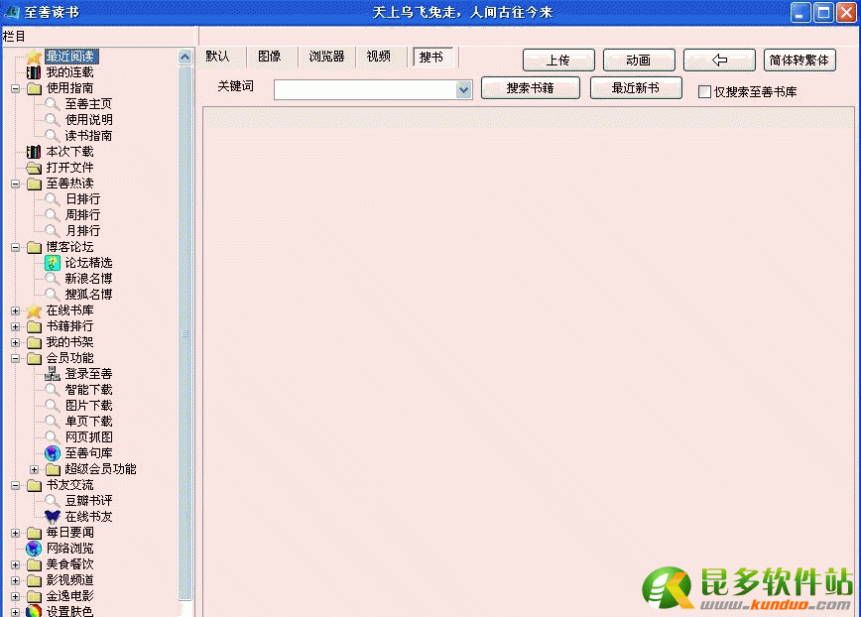Click the books icon next to 本次下载
The image size is (861, 617).
point(34,152)
